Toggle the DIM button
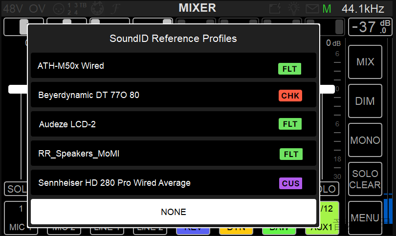This screenshot has height=236, width=396. point(365,101)
